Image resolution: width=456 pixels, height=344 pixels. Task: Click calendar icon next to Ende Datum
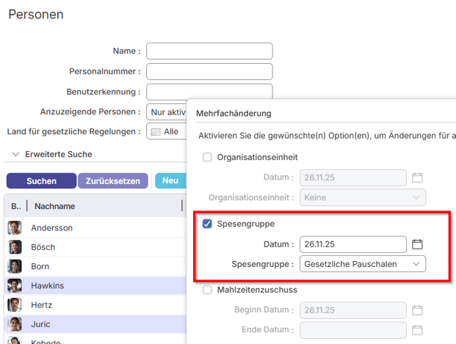coord(417,330)
